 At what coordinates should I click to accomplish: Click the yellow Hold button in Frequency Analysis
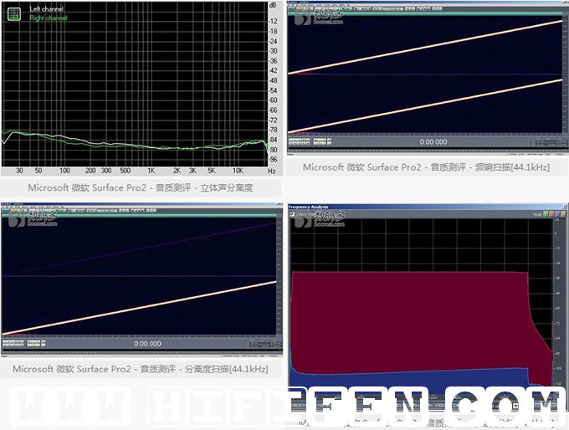563,214
